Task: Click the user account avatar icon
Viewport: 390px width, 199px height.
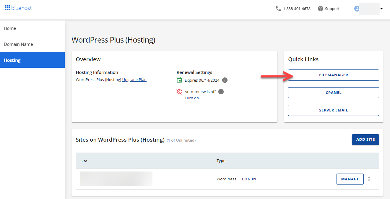Action: [357, 9]
